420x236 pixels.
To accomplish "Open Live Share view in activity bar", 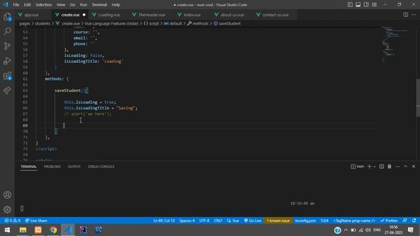I will tap(7, 90).
